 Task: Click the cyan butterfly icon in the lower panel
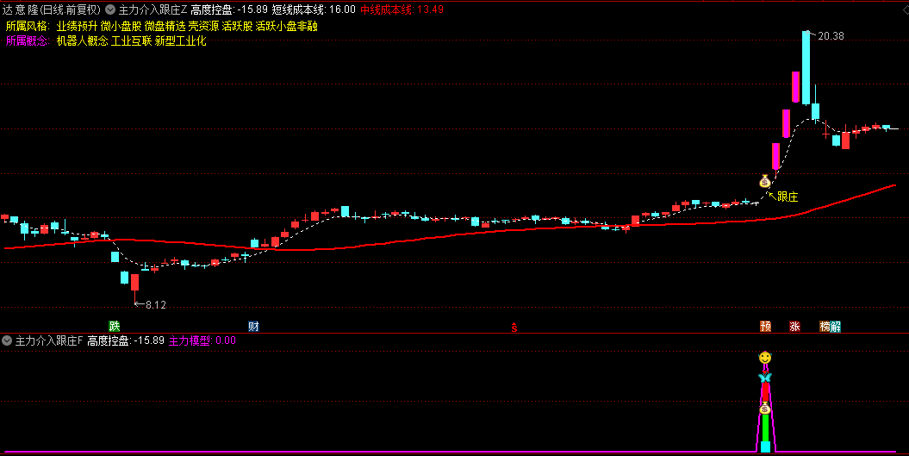tap(765, 378)
